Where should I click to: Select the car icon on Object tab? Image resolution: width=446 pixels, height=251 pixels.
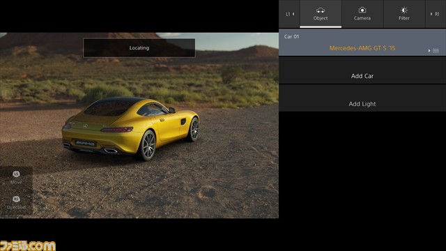coord(321,10)
